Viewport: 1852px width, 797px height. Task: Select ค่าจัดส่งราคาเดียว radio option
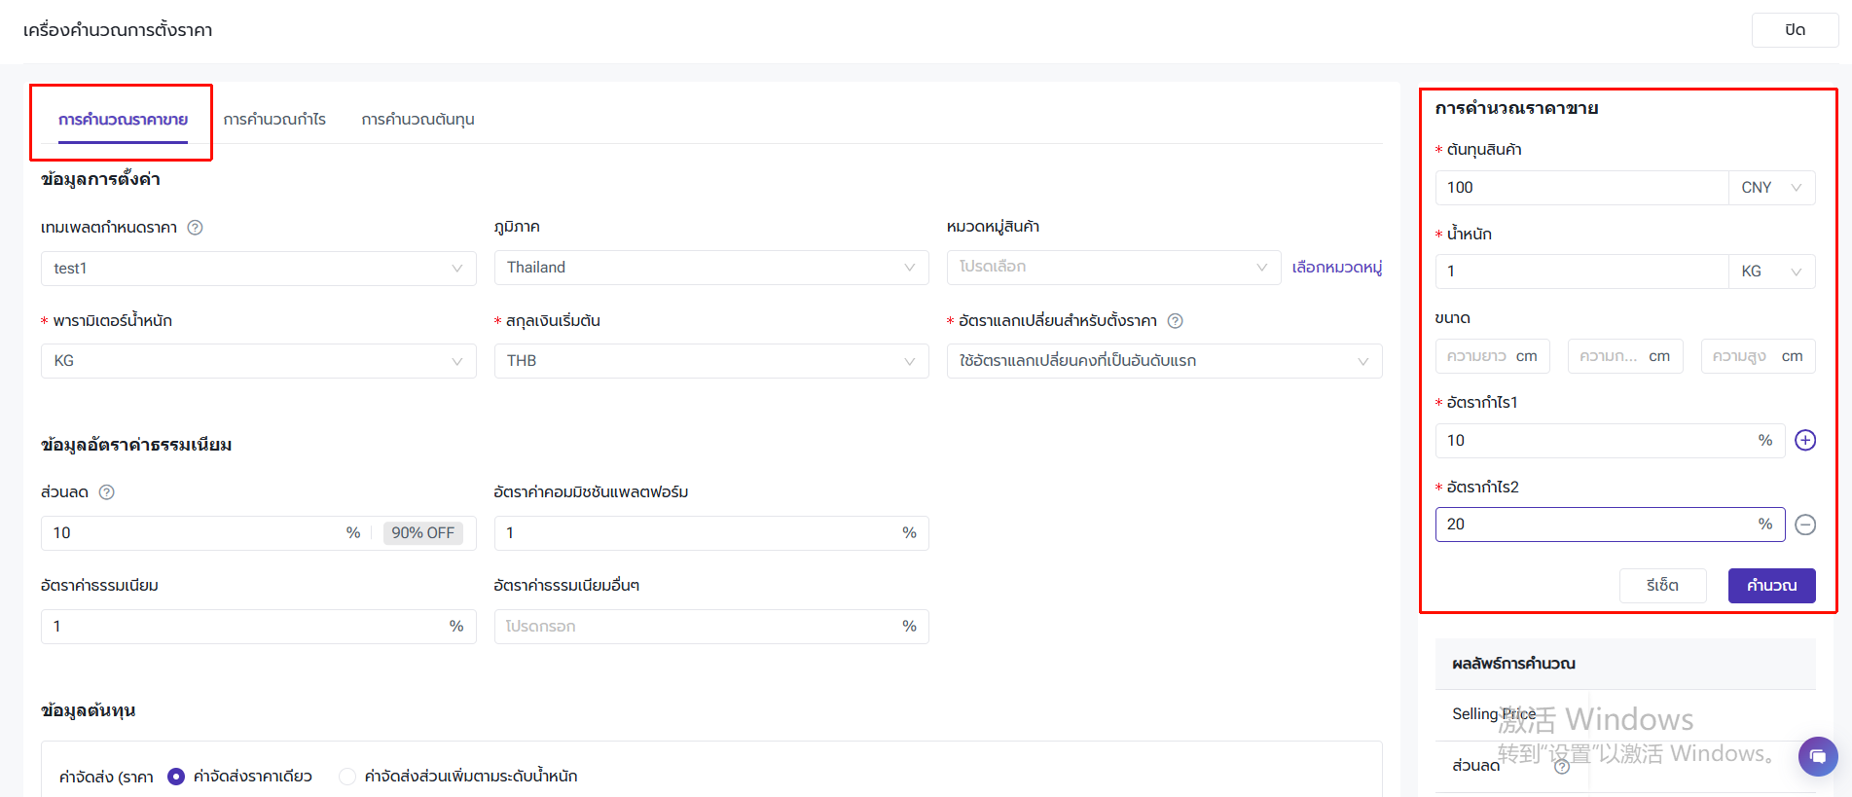(x=176, y=777)
